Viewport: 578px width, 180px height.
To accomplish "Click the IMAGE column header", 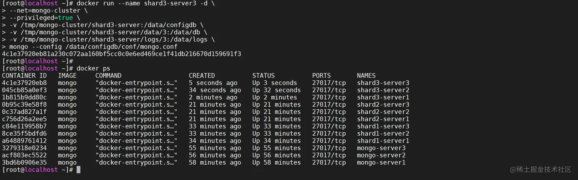I will 67,76.
